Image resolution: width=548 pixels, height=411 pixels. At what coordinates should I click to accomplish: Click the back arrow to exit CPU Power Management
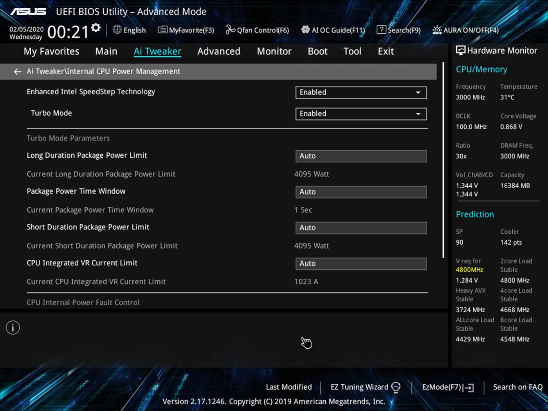[x=17, y=71]
